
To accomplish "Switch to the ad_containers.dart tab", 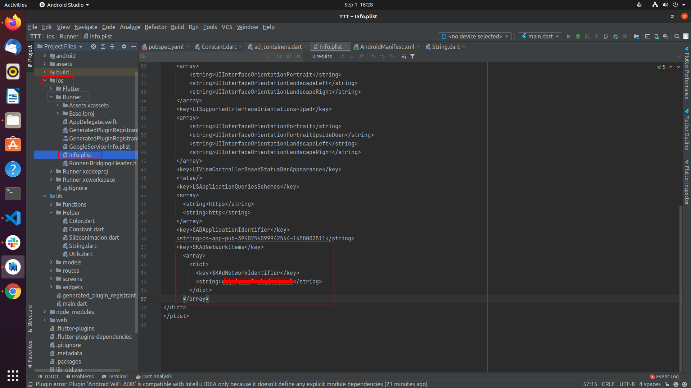I will pos(278,47).
